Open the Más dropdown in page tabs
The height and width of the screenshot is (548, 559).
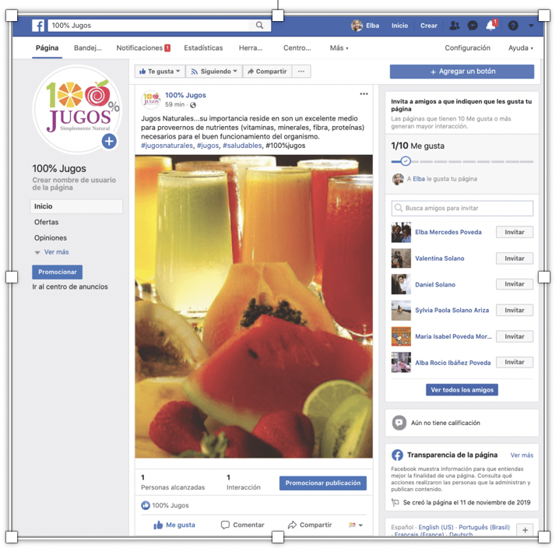click(339, 48)
